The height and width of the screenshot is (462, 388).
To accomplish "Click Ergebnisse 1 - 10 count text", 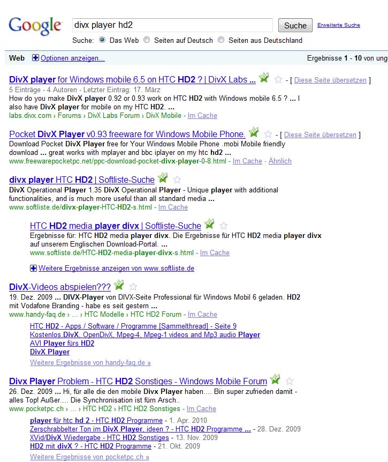I will 347,58.
